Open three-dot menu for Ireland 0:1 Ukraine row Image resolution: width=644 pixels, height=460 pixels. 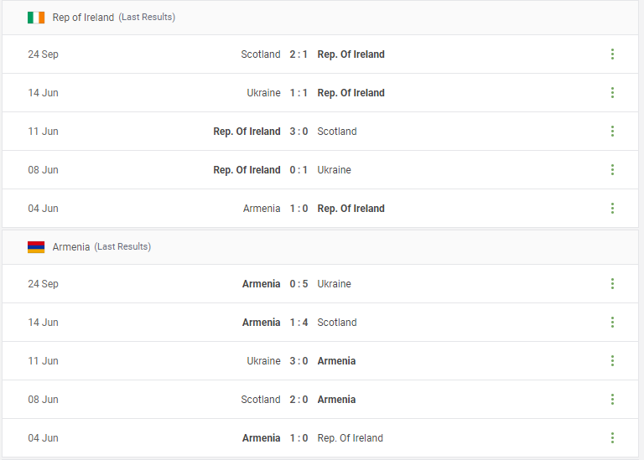point(612,170)
